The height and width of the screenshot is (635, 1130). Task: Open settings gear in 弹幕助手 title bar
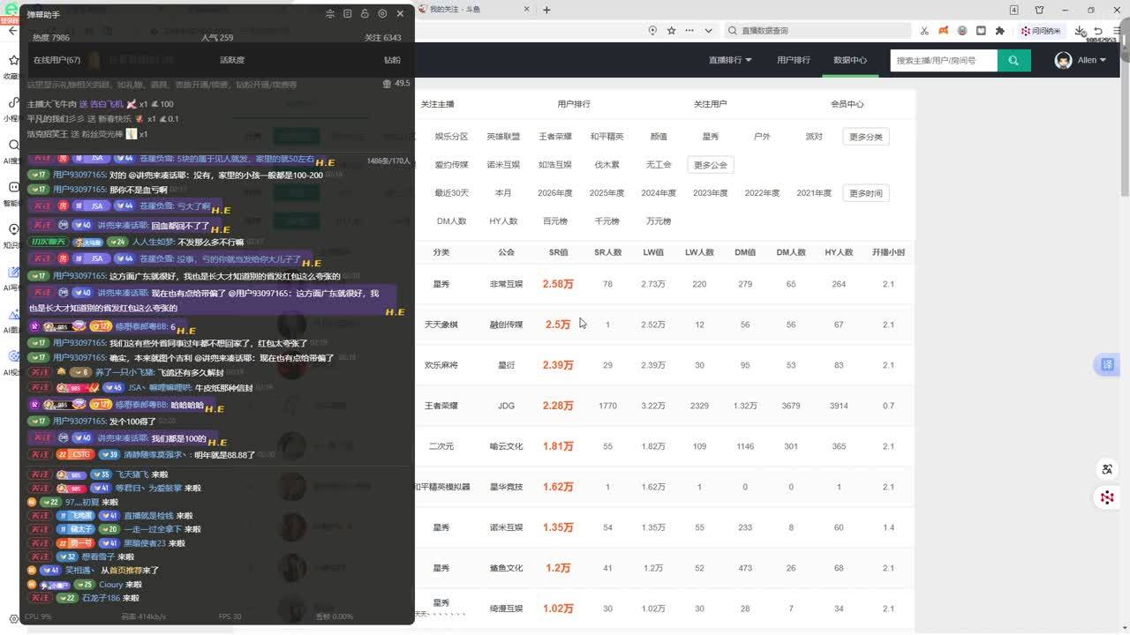[x=382, y=14]
